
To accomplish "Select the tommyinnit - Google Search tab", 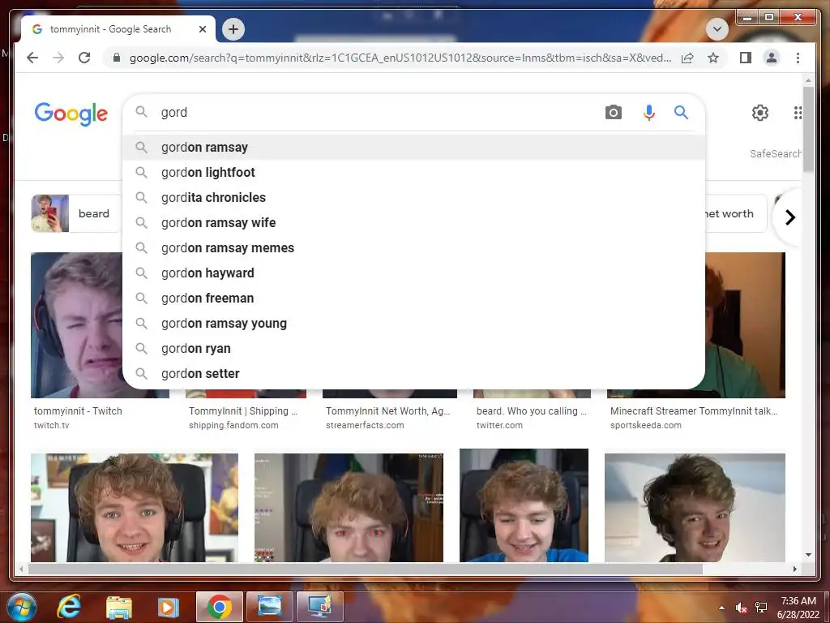I will pyautogui.click(x=118, y=29).
